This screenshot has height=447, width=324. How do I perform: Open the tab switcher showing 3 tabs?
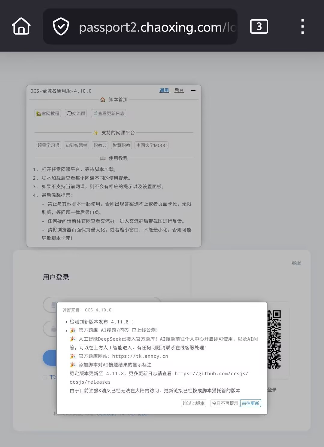[259, 26]
